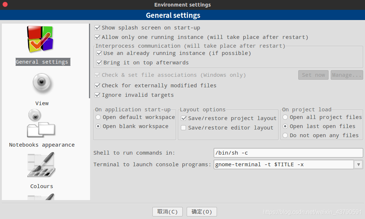
Task: Expand the terminal program dropdown arrow
Action: pos(358,164)
